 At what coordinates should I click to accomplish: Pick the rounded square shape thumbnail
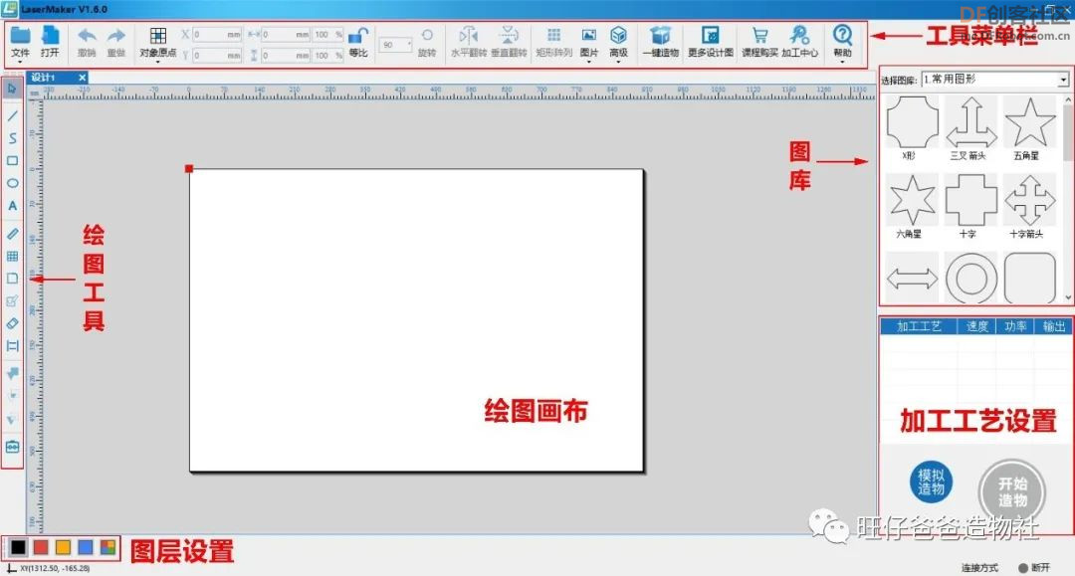pyautogui.click(x=1029, y=279)
